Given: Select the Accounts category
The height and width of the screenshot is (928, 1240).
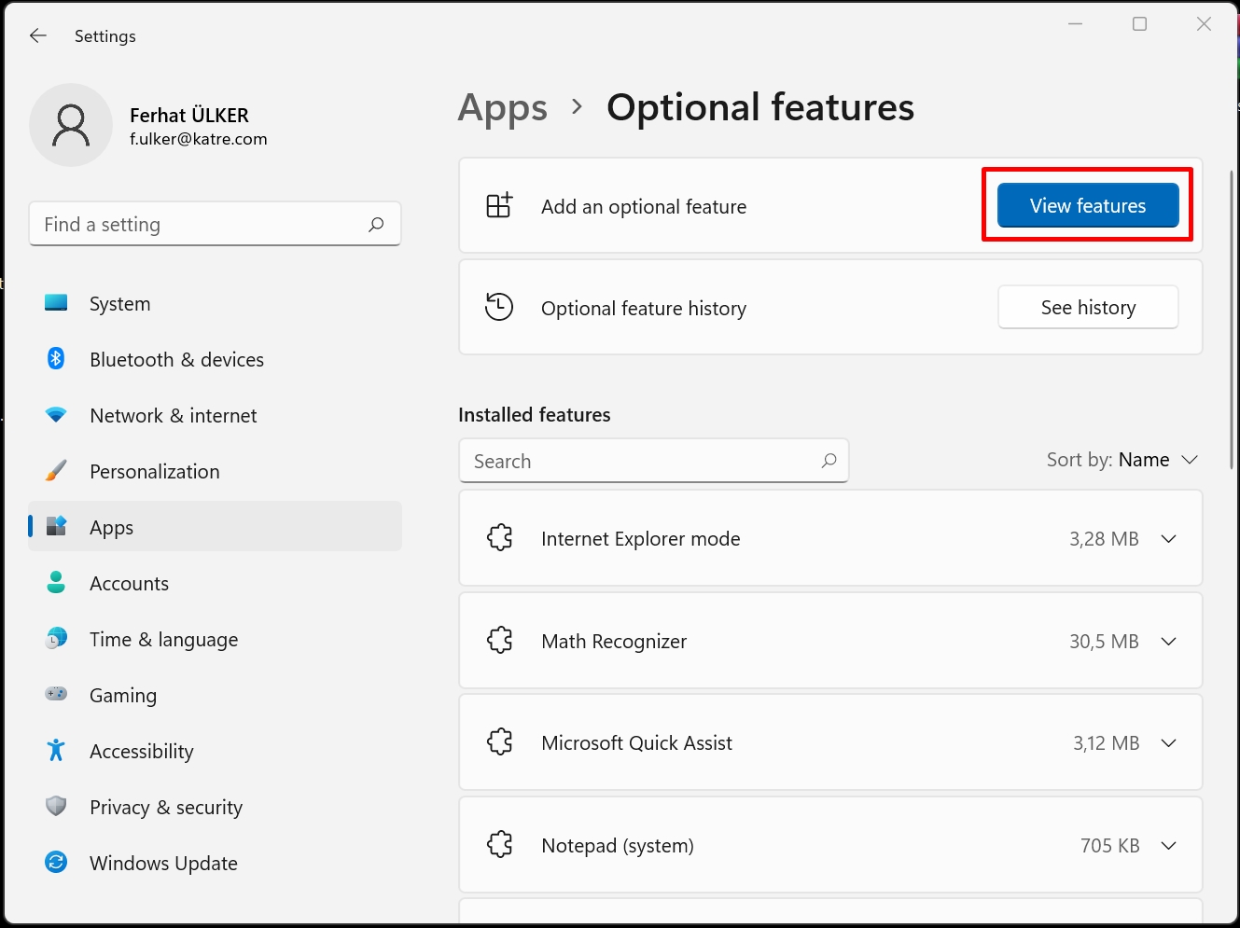Looking at the screenshot, I should click(216, 583).
